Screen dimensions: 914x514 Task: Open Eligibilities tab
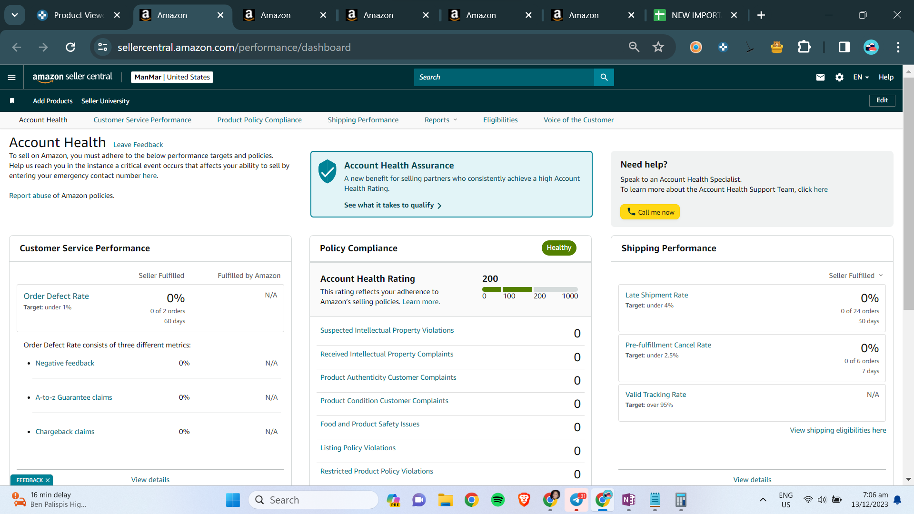pyautogui.click(x=500, y=120)
